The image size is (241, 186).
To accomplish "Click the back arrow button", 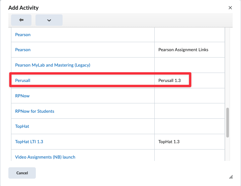I will pos(21,20).
